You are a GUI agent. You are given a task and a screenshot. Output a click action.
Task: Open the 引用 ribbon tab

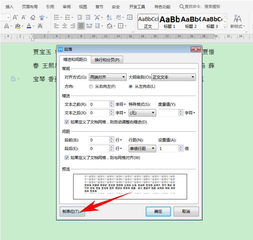(50, 7)
